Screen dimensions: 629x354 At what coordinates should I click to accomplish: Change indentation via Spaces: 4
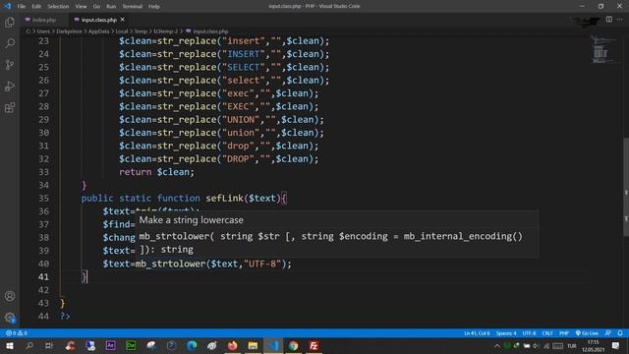click(x=506, y=333)
